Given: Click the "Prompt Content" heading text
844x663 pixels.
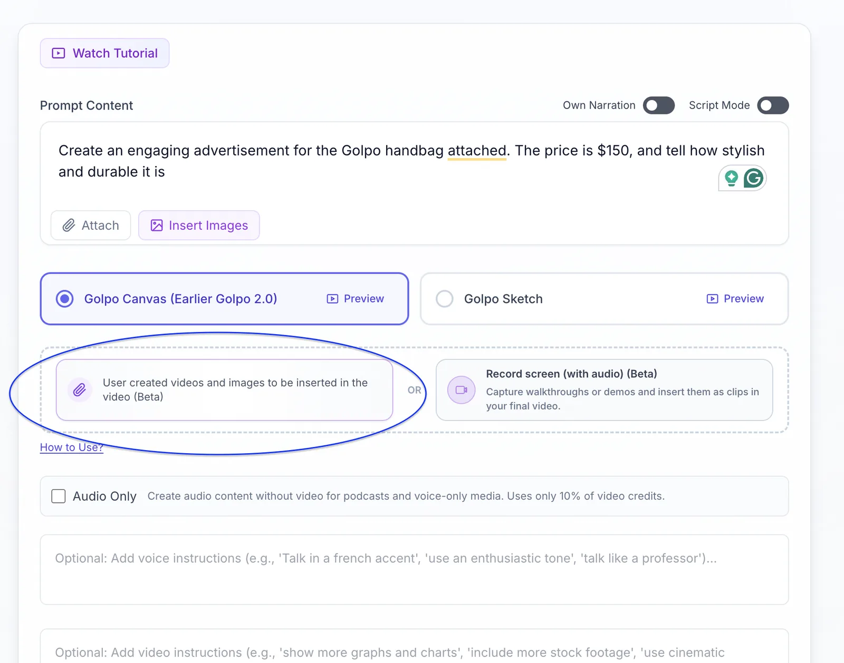Looking at the screenshot, I should pos(87,105).
